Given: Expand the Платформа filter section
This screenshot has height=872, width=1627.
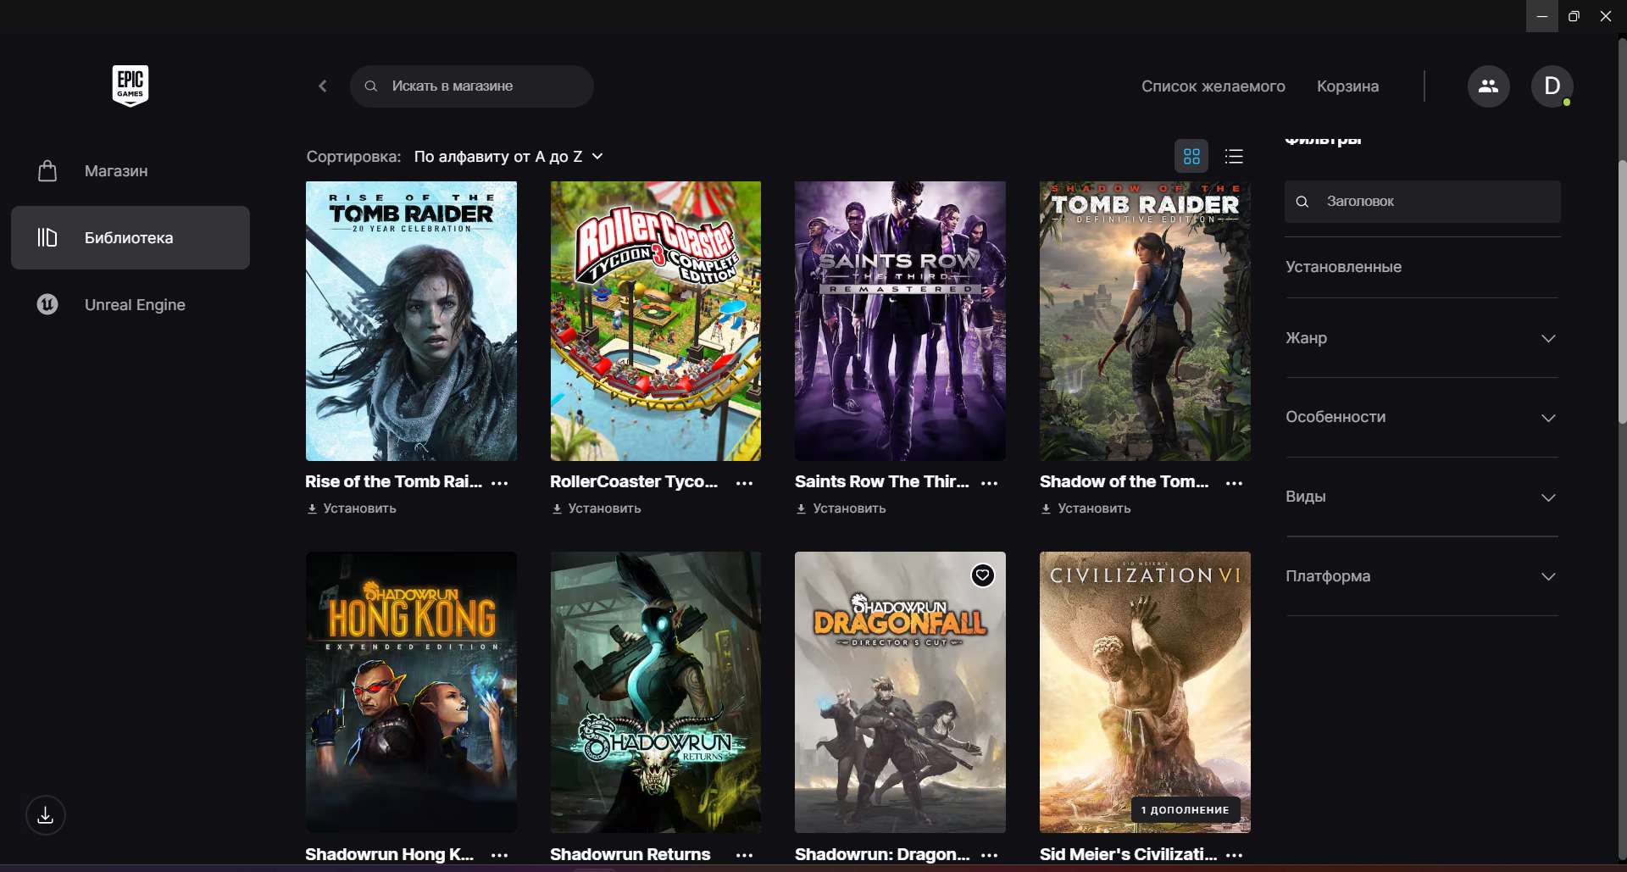Looking at the screenshot, I should tap(1421, 576).
